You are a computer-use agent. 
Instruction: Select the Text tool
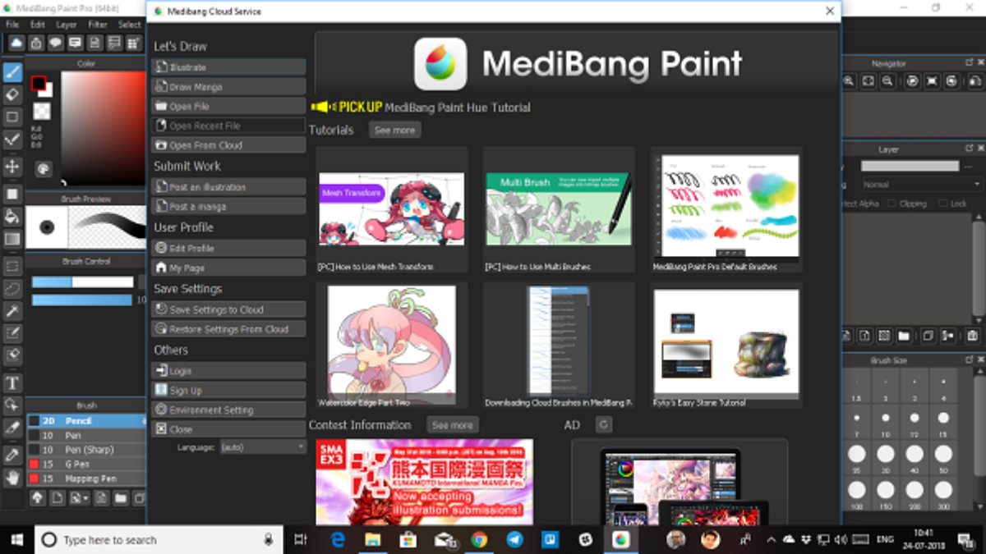pyautogui.click(x=12, y=383)
